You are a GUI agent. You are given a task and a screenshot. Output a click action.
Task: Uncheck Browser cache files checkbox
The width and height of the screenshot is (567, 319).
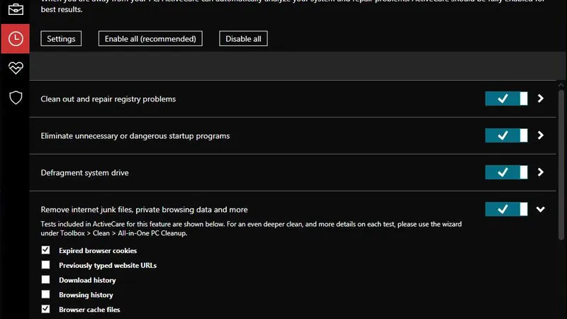click(x=46, y=309)
